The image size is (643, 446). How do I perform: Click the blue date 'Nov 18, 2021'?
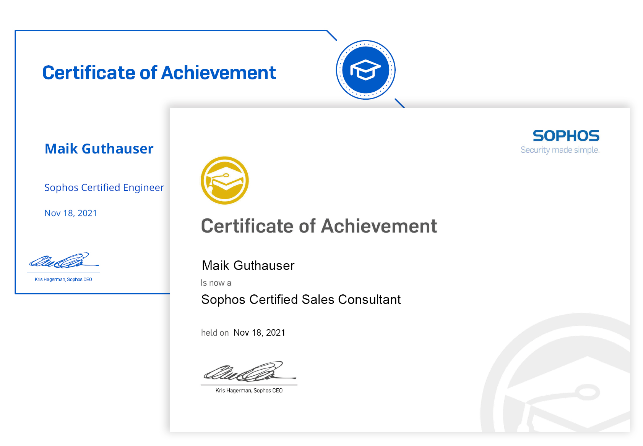pos(71,213)
